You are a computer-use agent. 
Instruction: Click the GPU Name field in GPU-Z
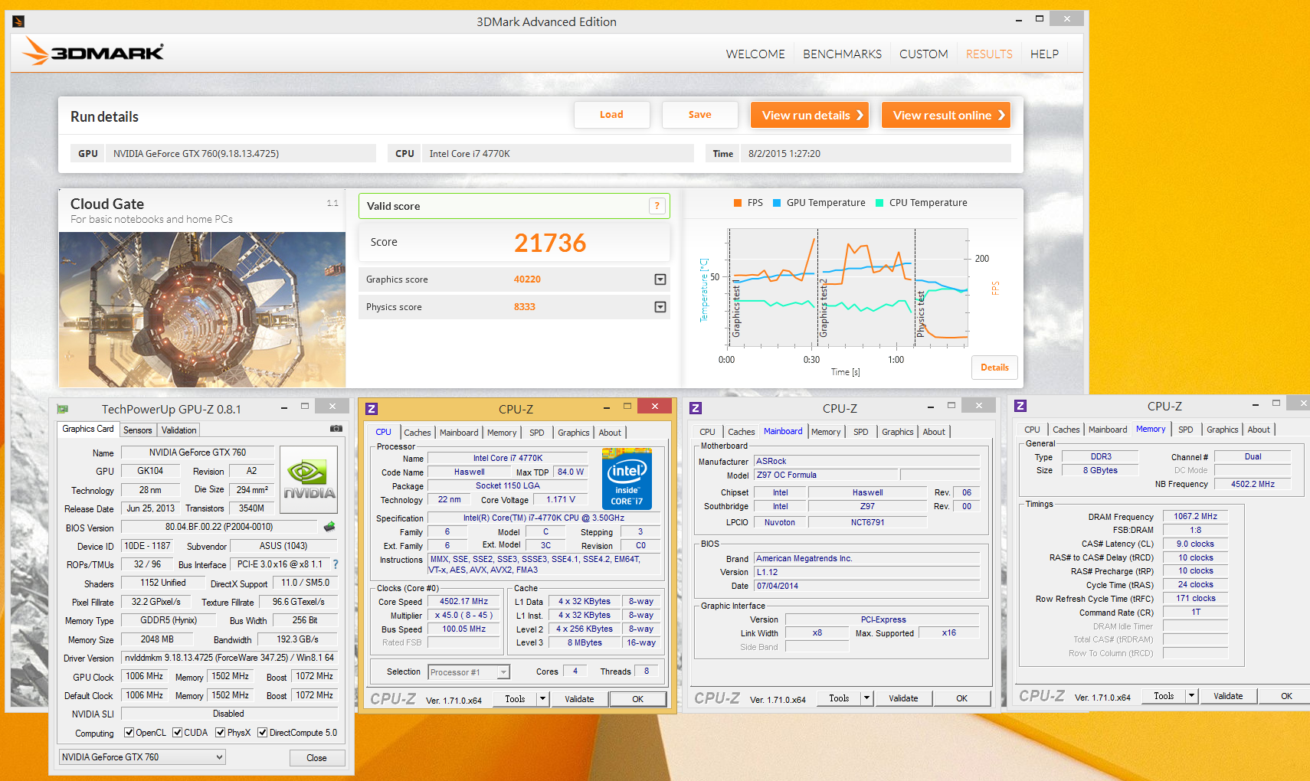(198, 453)
